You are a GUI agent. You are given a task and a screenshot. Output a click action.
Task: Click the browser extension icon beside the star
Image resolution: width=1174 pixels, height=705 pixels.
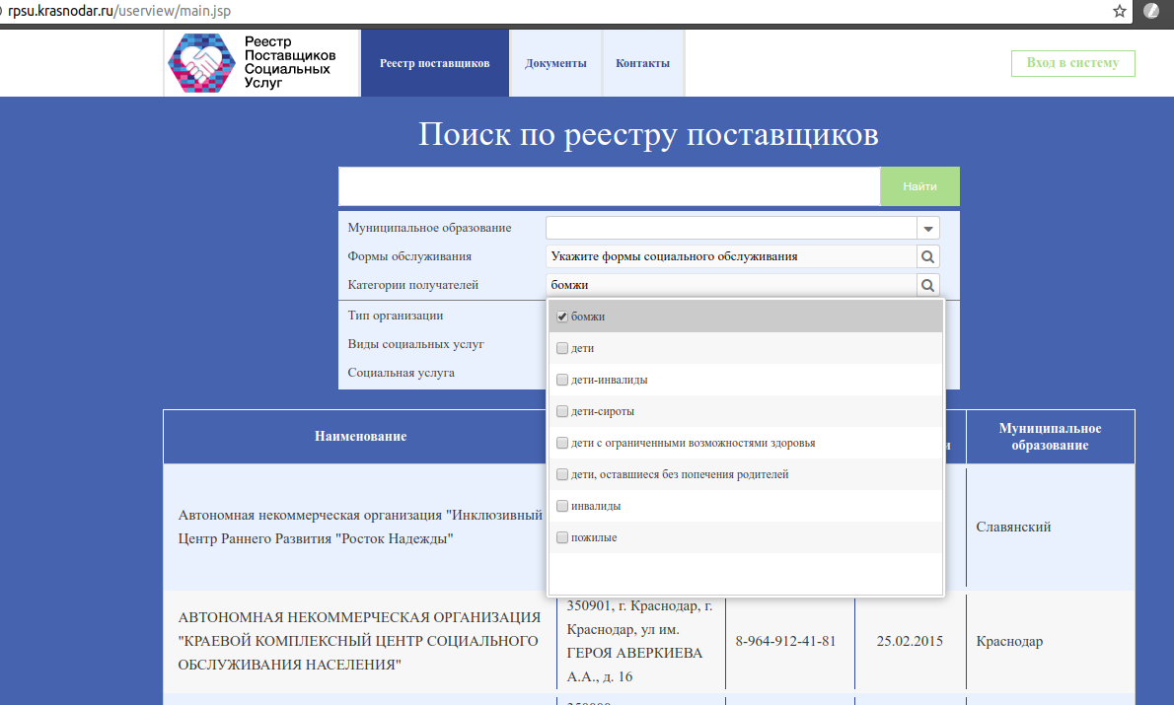1150,11
